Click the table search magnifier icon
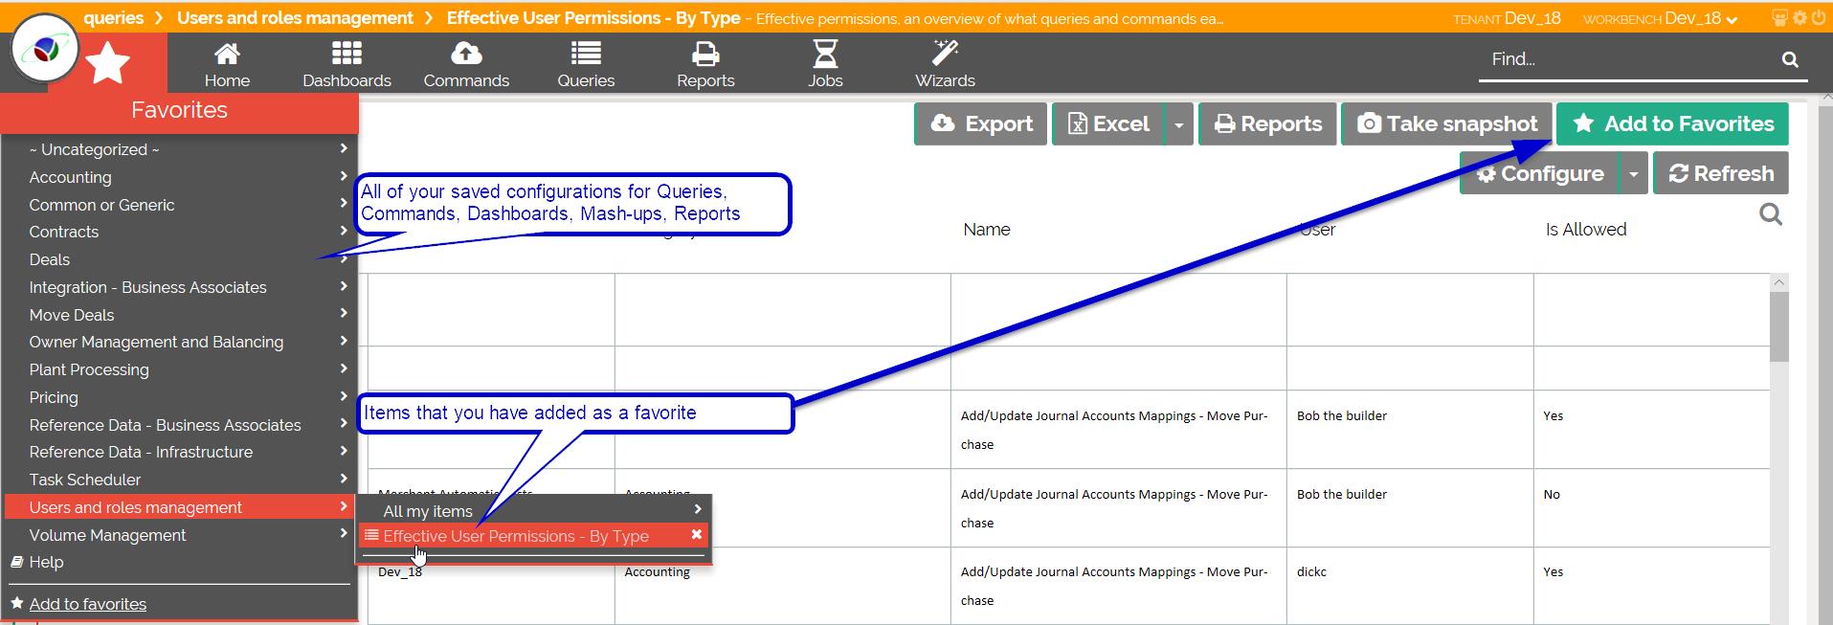This screenshot has width=1833, height=625. (1771, 215)
